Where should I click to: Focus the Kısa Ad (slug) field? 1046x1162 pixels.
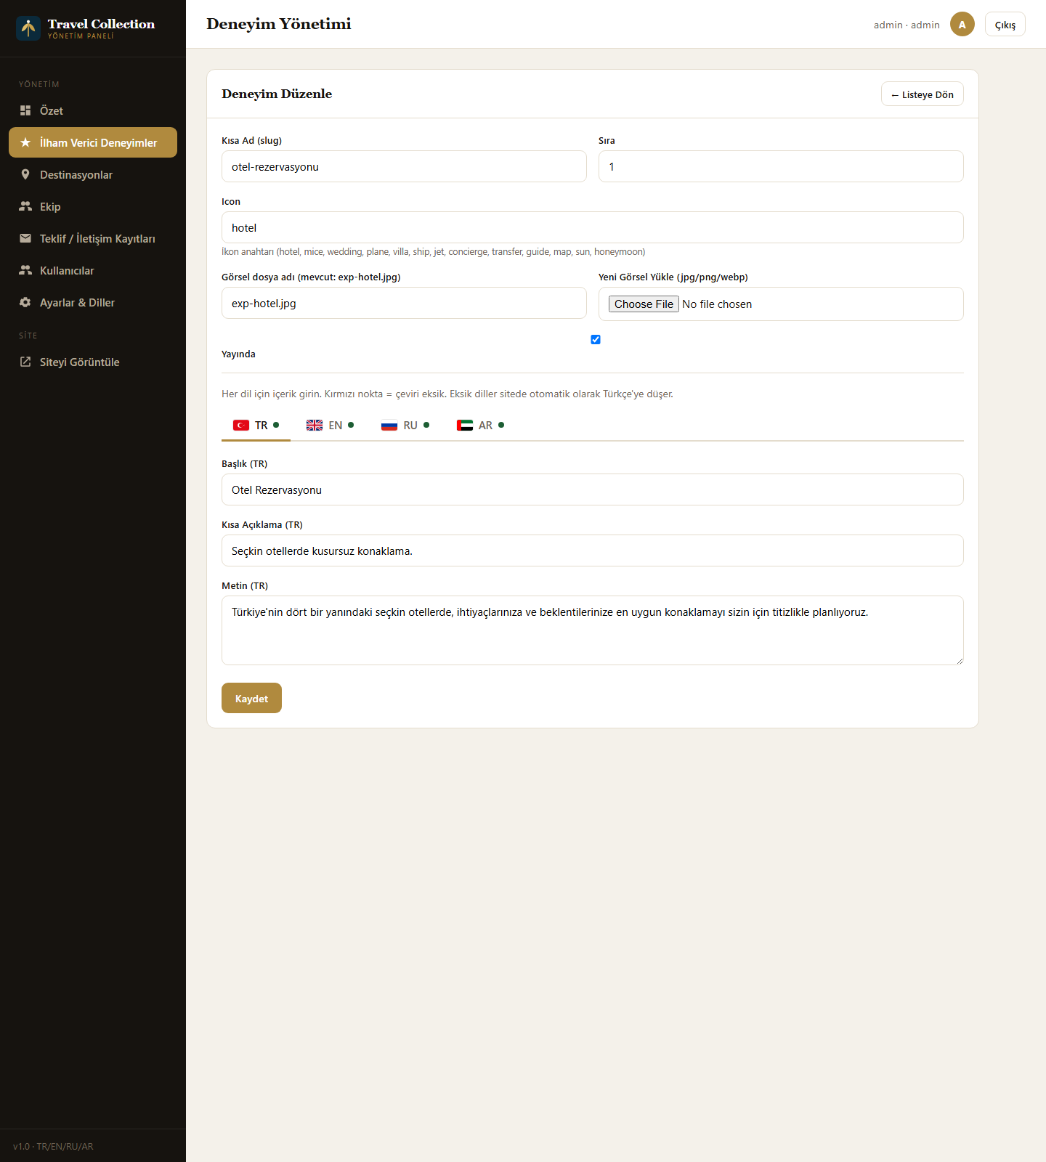(404, 166)
